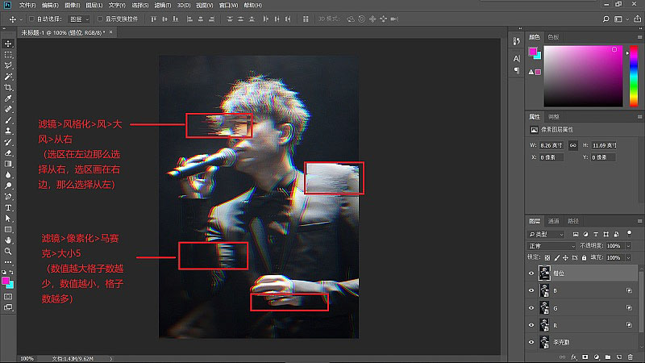Select the Crop tool
Screen dimensions: 645x363
[8, 87]
